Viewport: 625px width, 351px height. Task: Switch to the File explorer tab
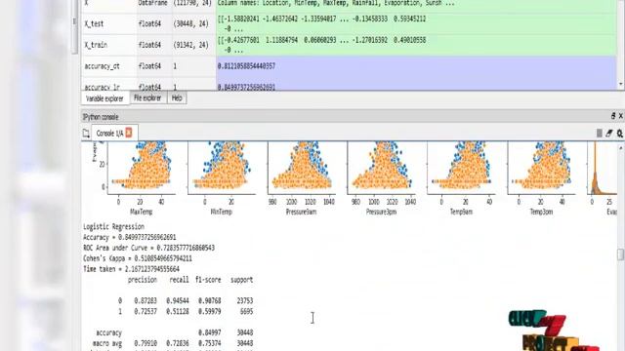pos(147,97)
